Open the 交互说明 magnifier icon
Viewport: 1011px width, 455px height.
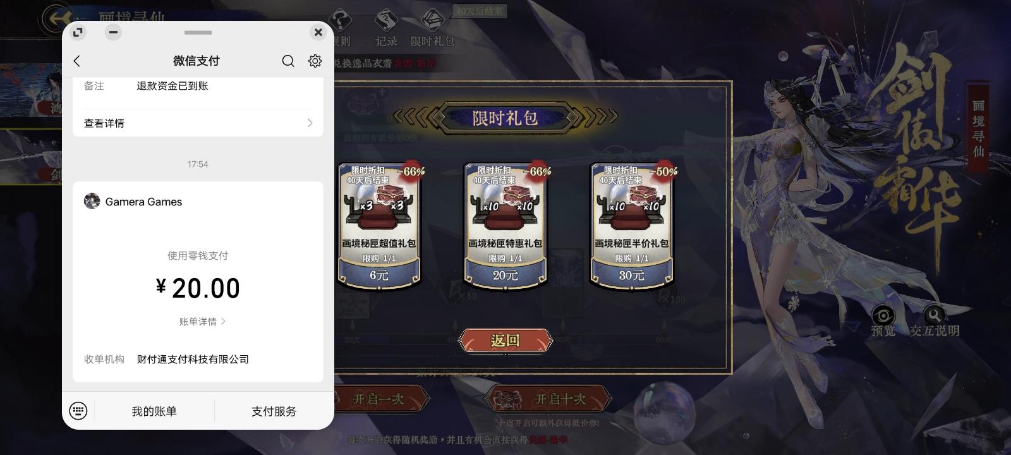click(933, 315)
